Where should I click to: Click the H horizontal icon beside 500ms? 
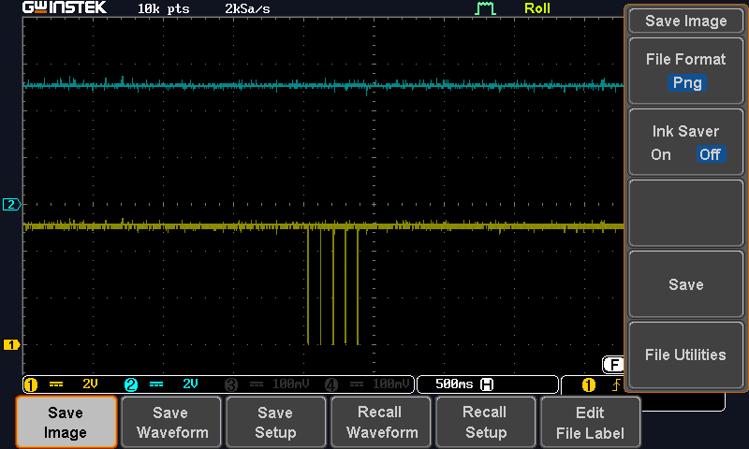(x=487, y=384)
